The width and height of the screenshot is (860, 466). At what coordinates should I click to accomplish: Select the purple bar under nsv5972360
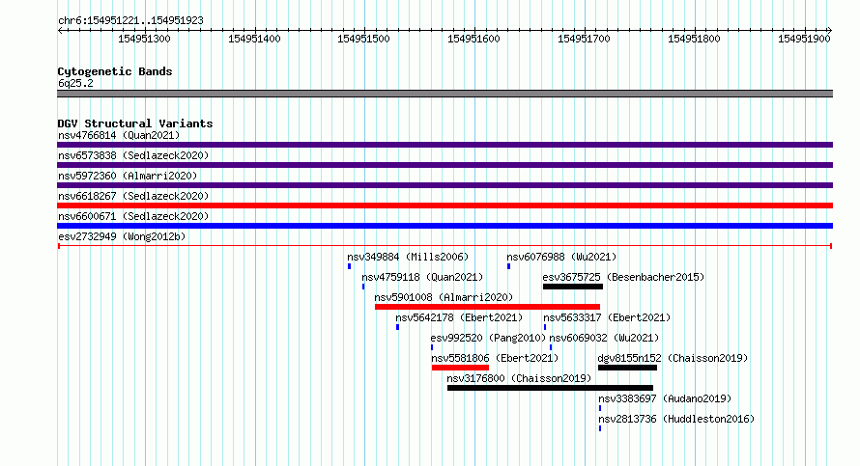[444, 185]
